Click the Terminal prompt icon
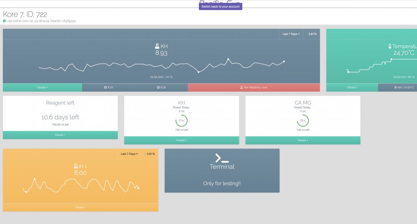Screen dimensions: 417x224 click(222, 158)
